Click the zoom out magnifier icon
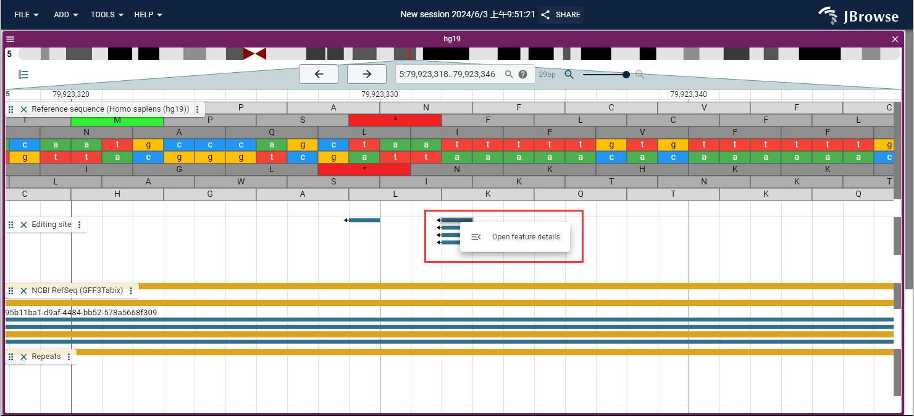Viewport: 914px width, 417px height. click(x=569, y=75)
